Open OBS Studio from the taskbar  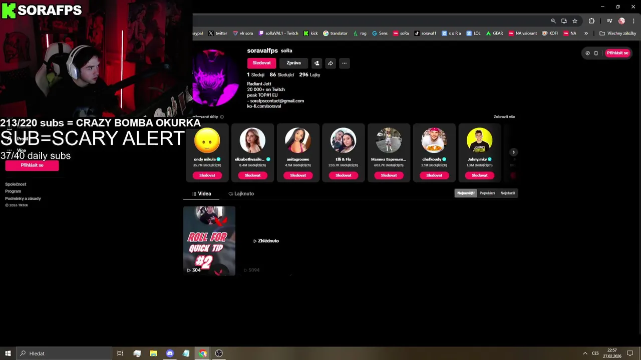219,353
